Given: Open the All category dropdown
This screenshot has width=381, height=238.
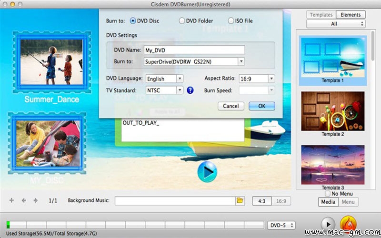Looking at the screenshot, I should tap(336, 24).
